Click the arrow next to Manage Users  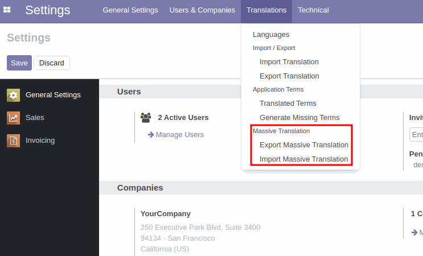click(x=151, y=134)
